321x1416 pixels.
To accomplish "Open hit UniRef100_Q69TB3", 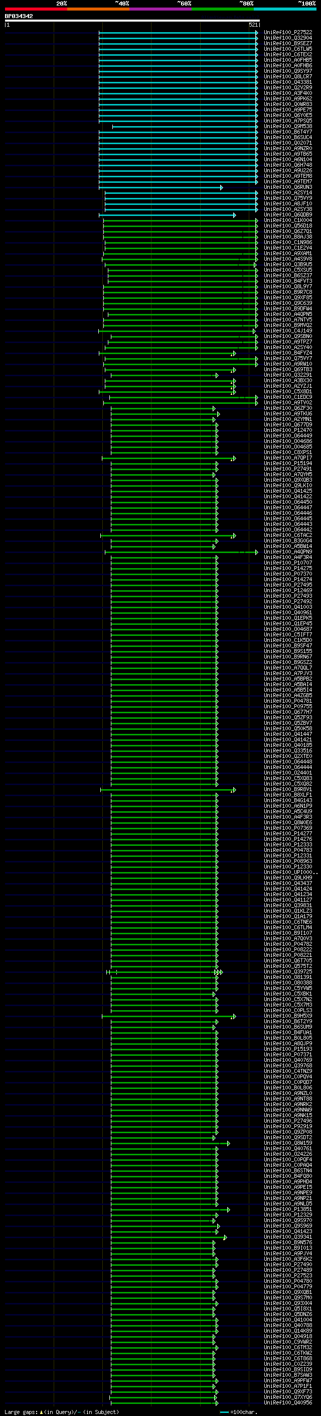I will [x=287, y=369].
